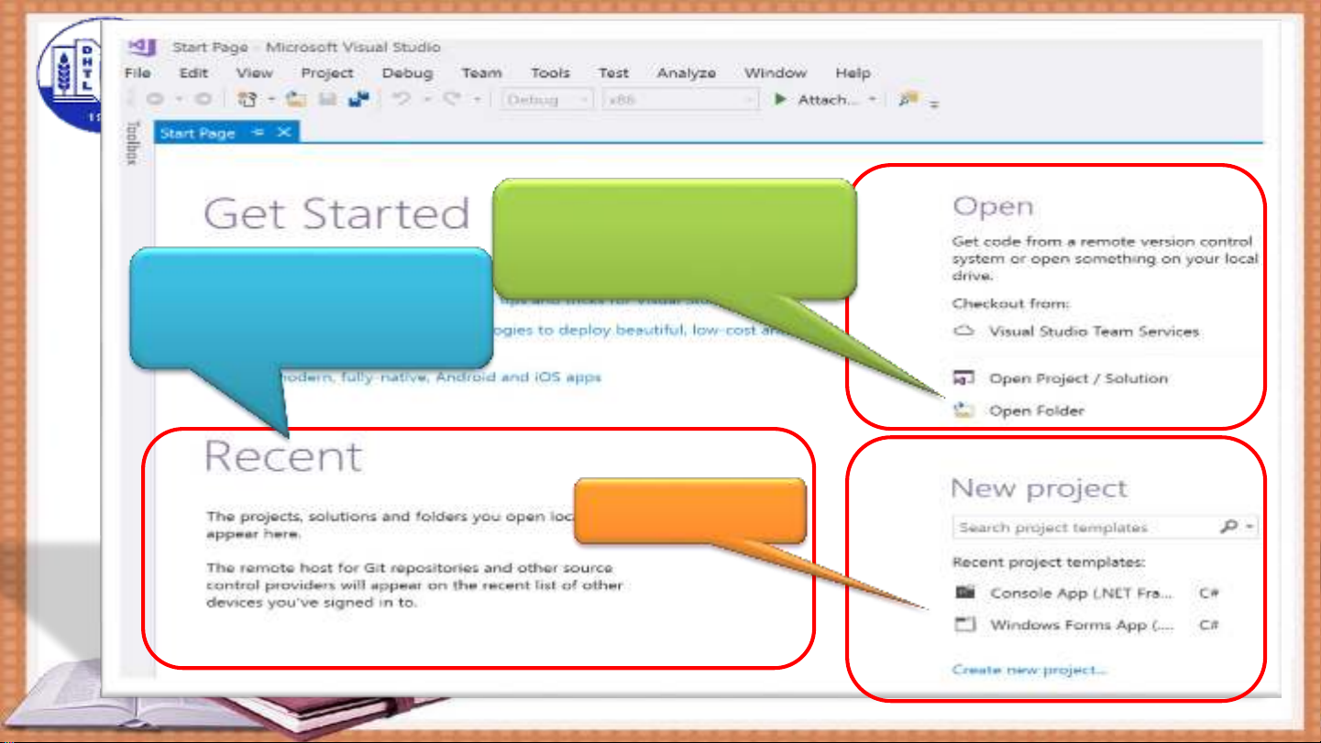Viewport: 1321px width, 743px height.
Task: Click the Open Folder icon
Action: 963,410
